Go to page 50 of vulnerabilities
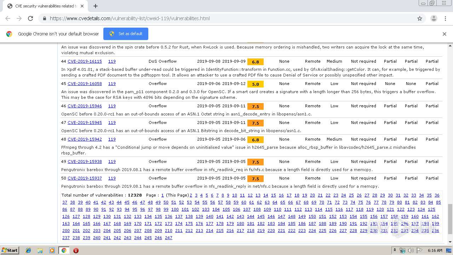The height and width of the screenshot is (255, 453). click(x=166, y=202)
